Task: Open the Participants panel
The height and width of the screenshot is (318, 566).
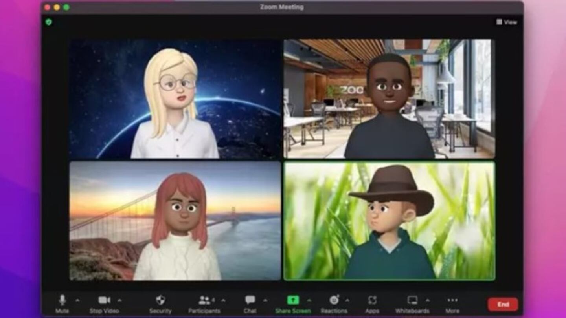Action: pyautogui.click(x=204, y=304)
